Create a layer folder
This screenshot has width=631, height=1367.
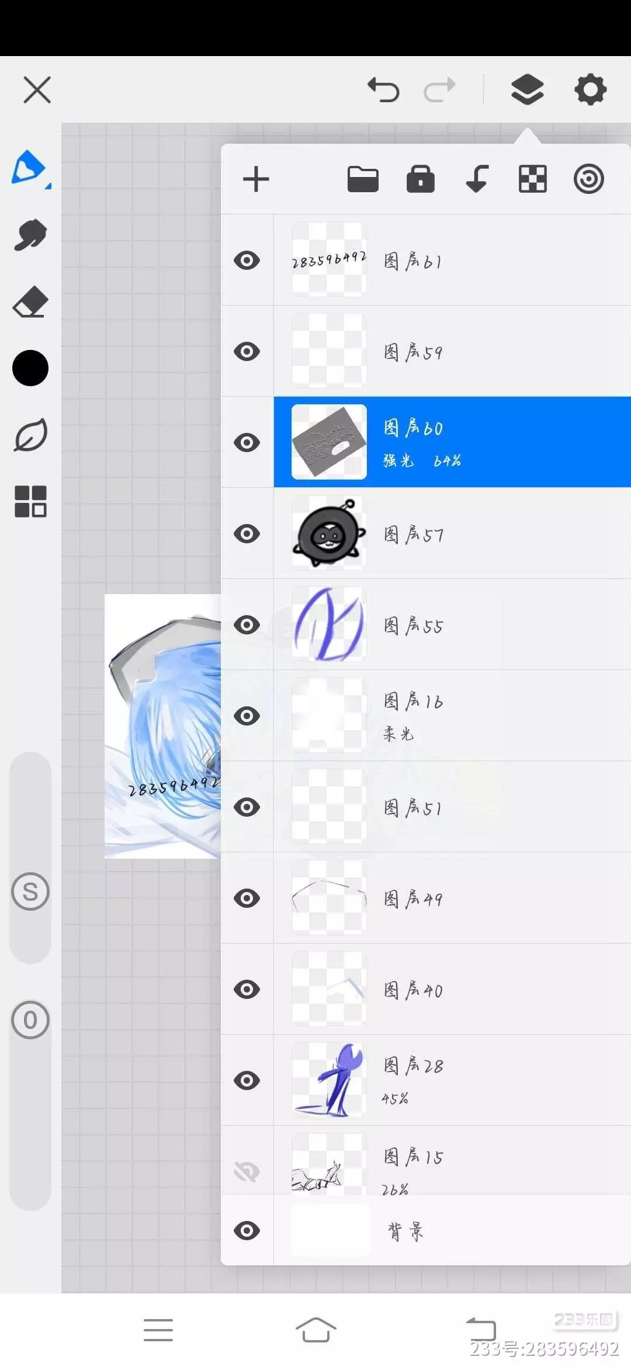pos(363,179)
